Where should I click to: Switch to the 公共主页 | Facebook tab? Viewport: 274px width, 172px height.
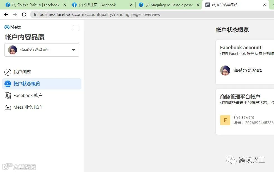[x=102, y=5]
